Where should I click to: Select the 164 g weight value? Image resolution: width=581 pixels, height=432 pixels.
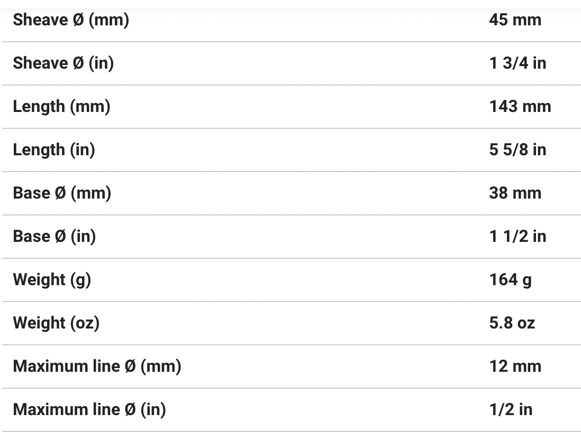[510, 280]
